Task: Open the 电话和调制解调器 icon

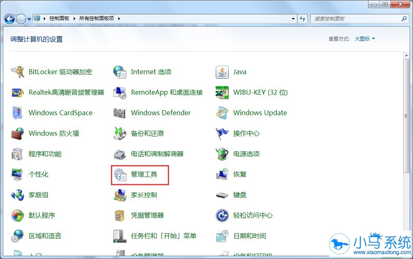Action: pos(120,154)
